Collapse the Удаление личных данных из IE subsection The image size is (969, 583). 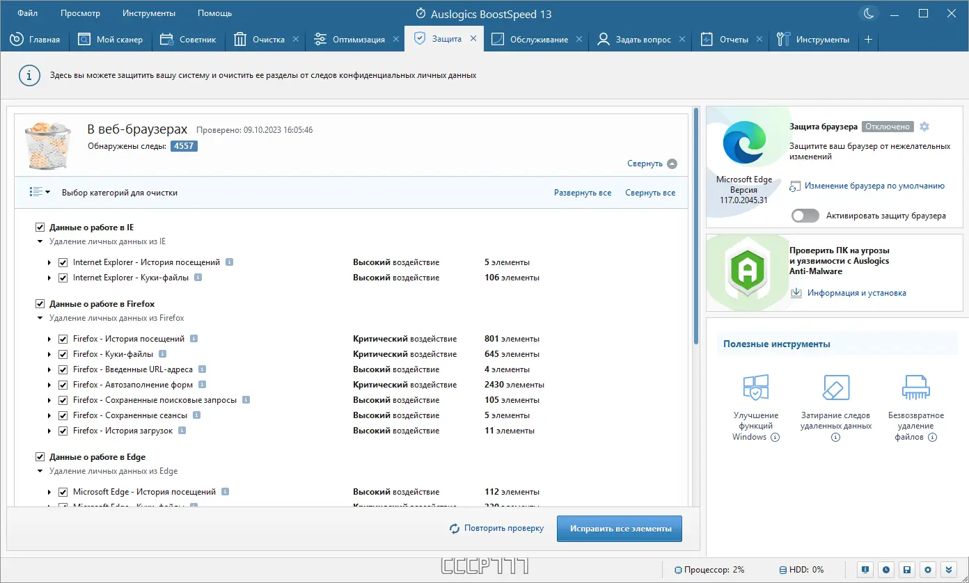[40, 241]
